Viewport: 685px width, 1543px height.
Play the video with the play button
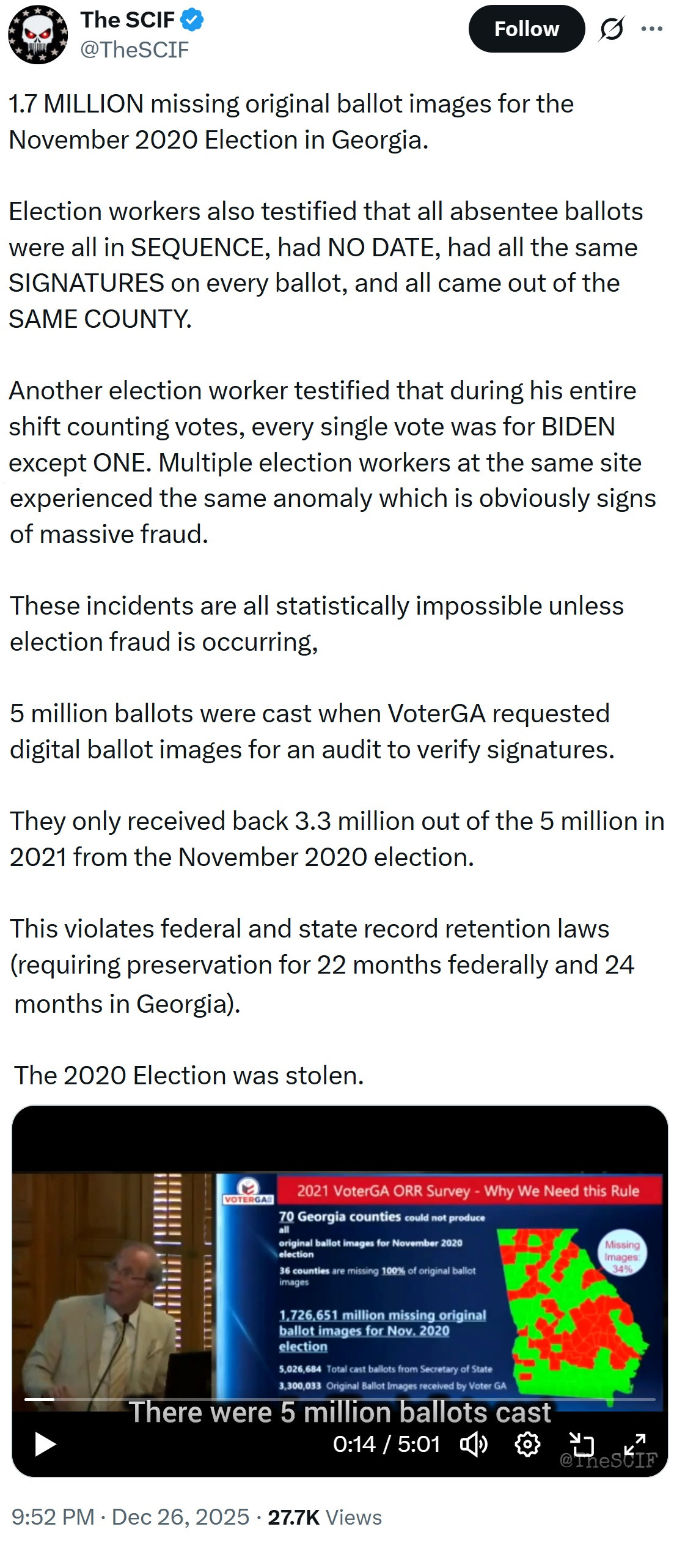click(x=45, y=1444)
